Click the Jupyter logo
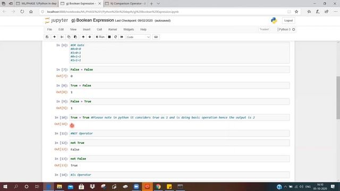This screenshot has width=340, height=191. coord(56,20)
